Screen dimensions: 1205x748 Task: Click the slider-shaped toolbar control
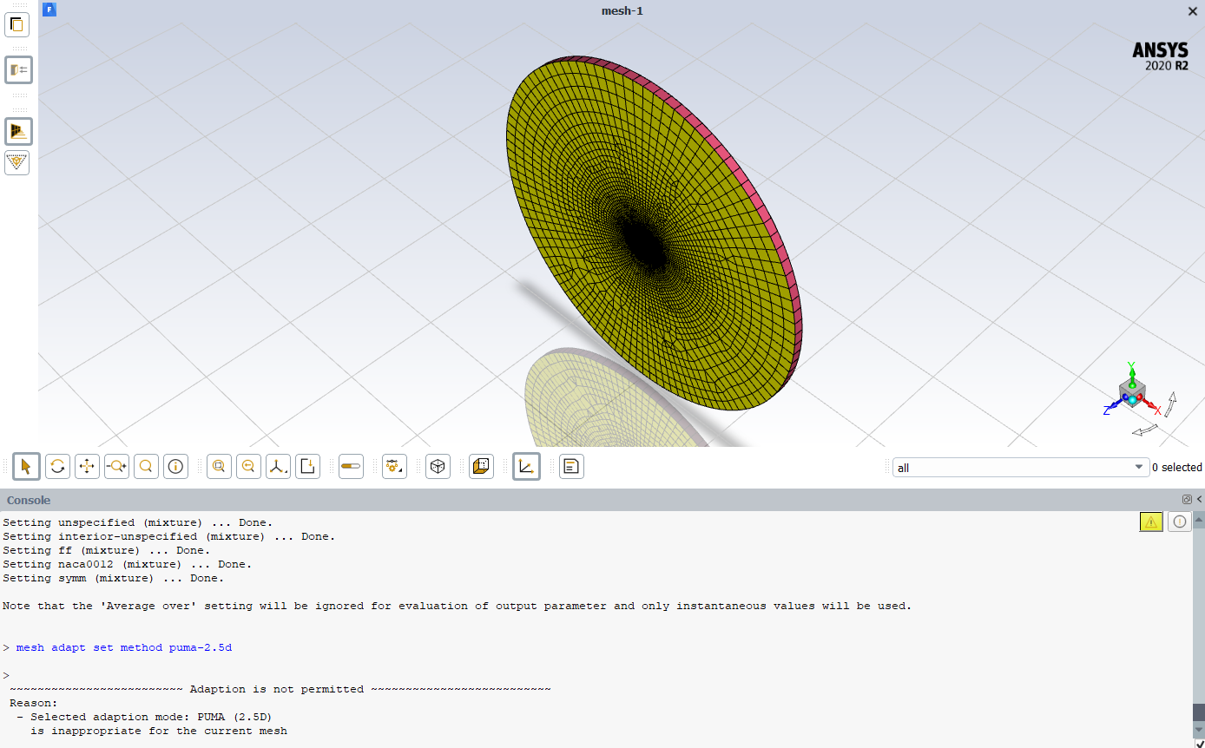point(351,467)
